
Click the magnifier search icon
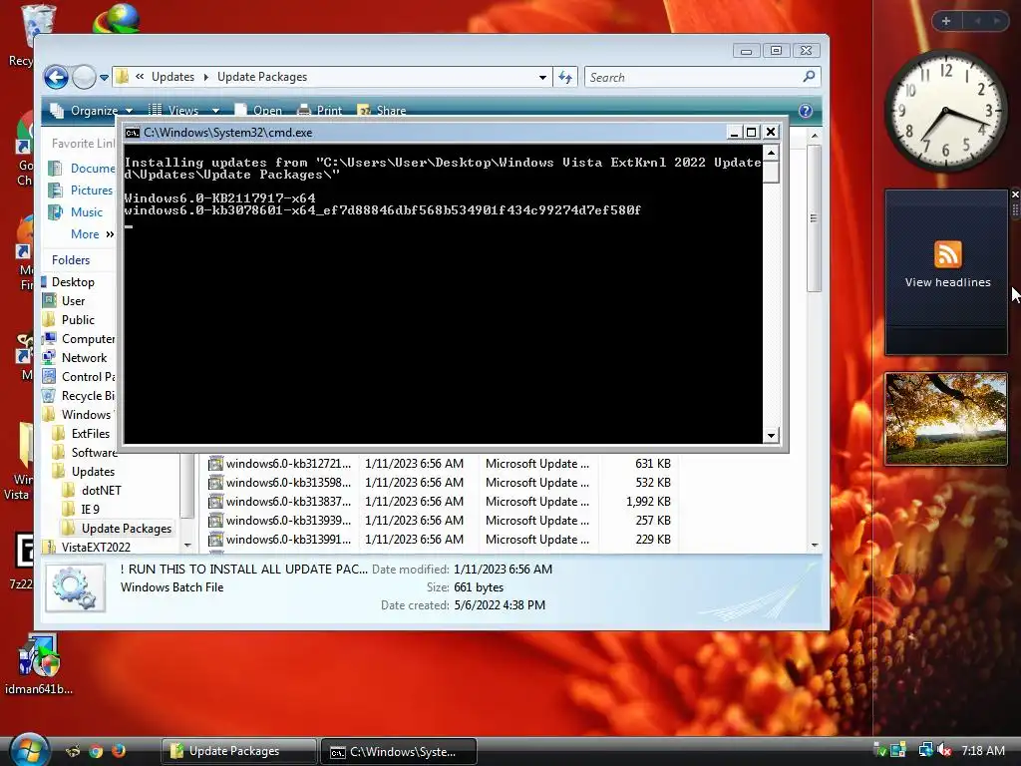(809, 77)
